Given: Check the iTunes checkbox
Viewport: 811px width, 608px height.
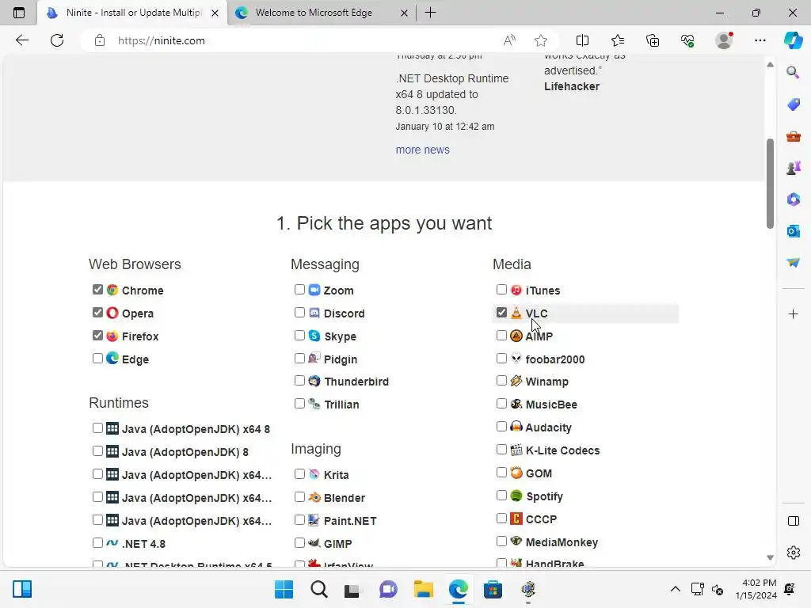Looking at the screenshot, I should (x=501, y=290).
